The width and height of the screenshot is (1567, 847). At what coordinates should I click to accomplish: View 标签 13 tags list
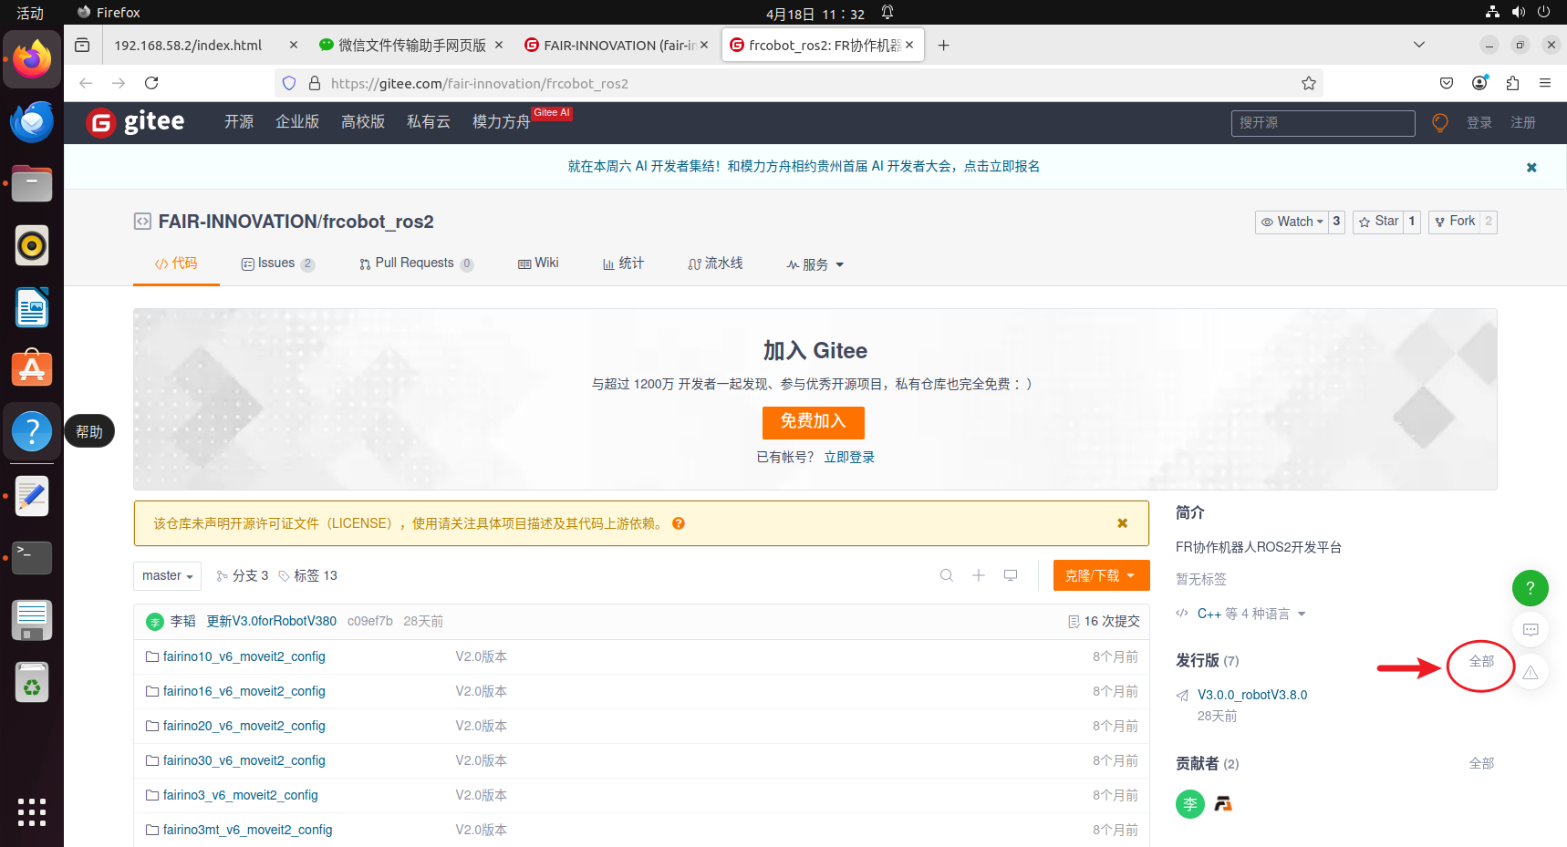[308, 576]
